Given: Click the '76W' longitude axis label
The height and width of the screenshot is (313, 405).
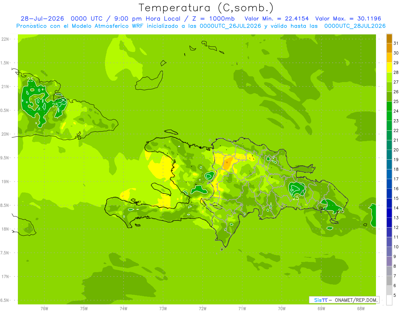Looking at the screenshot, I should point(44,309).
